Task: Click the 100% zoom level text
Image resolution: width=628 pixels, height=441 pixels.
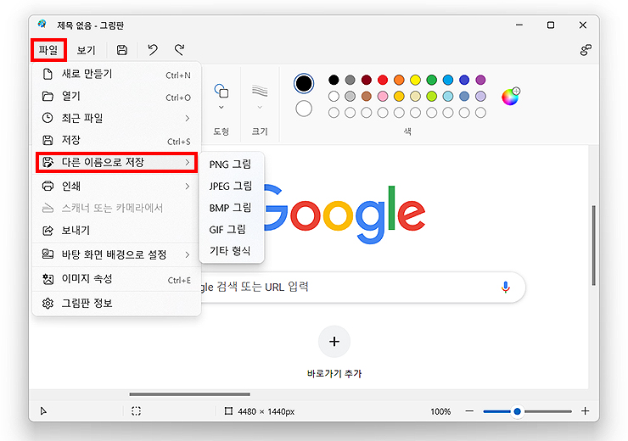Action: click(x=440, y=411)
